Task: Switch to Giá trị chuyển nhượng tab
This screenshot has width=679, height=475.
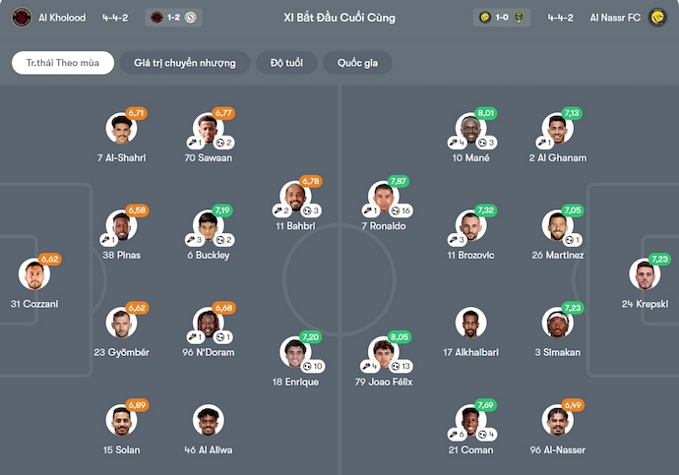Action: pyautogui.click(x=185, y=63)
